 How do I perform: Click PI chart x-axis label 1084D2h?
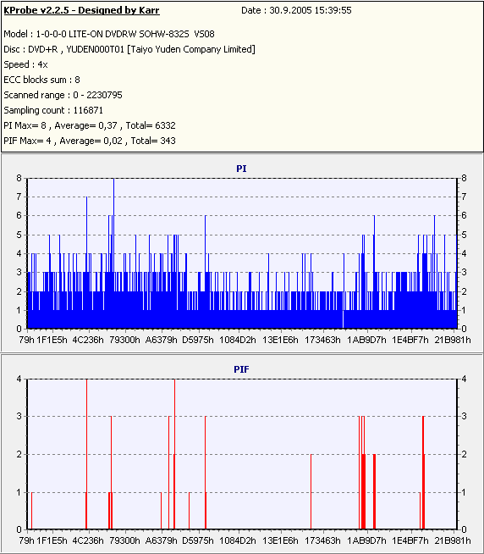click(x=238, y=340)
